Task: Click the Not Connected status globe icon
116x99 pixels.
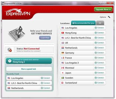Action: (9, 50)
